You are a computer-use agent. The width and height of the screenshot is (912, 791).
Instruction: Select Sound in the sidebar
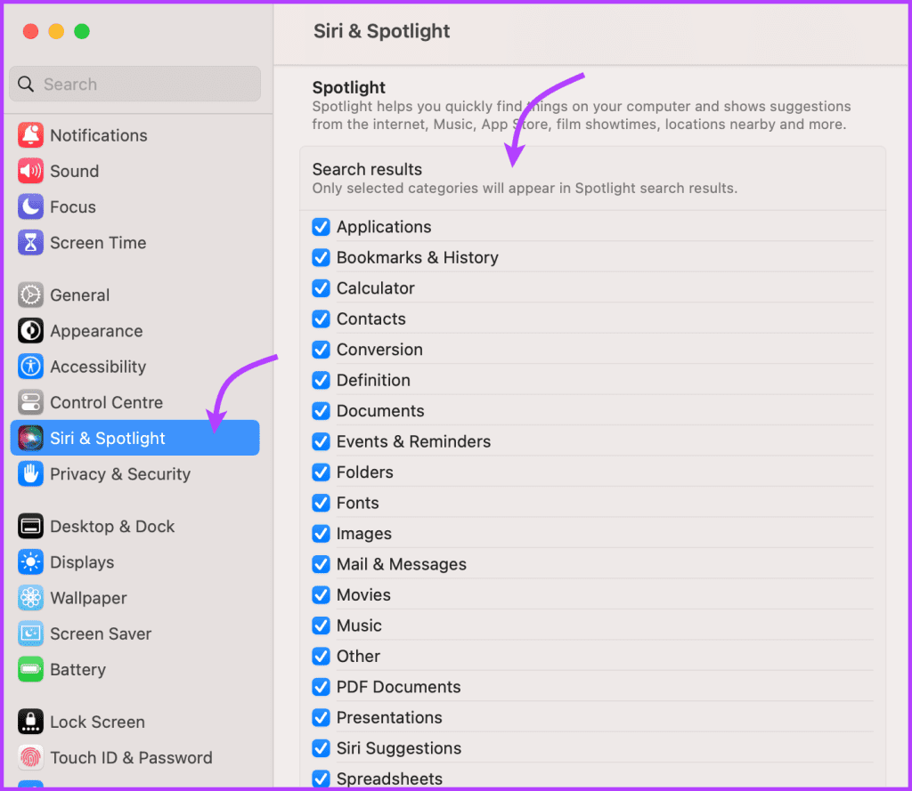pyautogui.click(x=135, y=172)
